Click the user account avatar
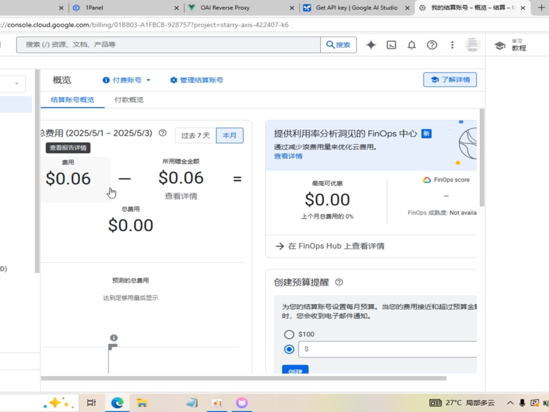The width and height of the screenshot is (549, 412). (x=472, y=45)
